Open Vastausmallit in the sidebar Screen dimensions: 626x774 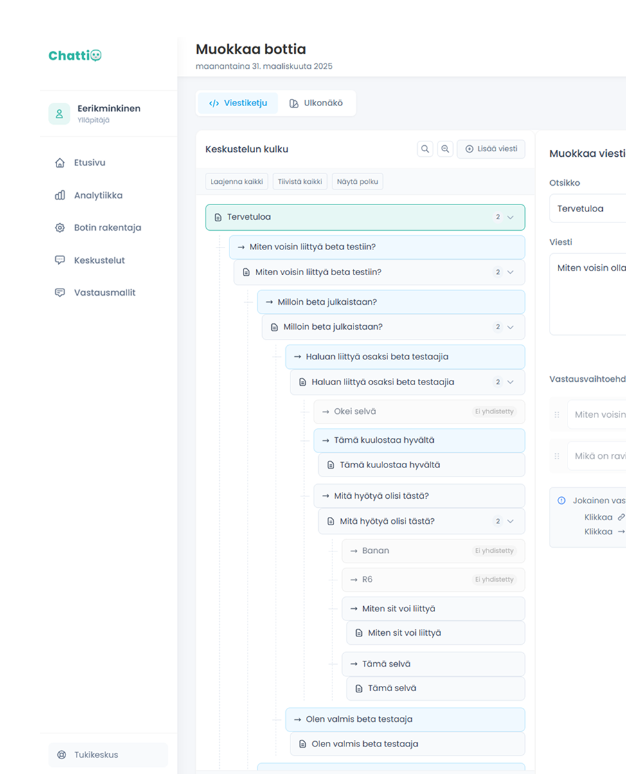tap(104, 292)
